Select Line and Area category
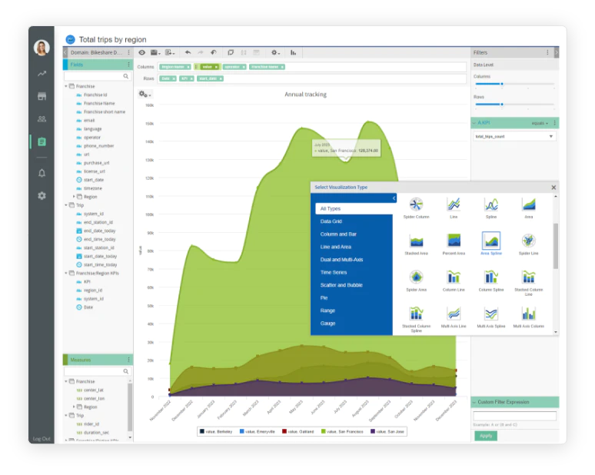Viewport: 595px width, 475px height. pos(336,247)
